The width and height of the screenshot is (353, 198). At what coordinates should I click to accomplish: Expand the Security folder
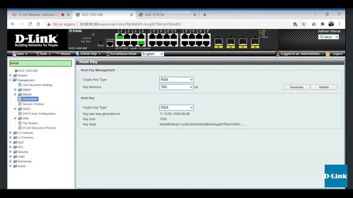10,152
